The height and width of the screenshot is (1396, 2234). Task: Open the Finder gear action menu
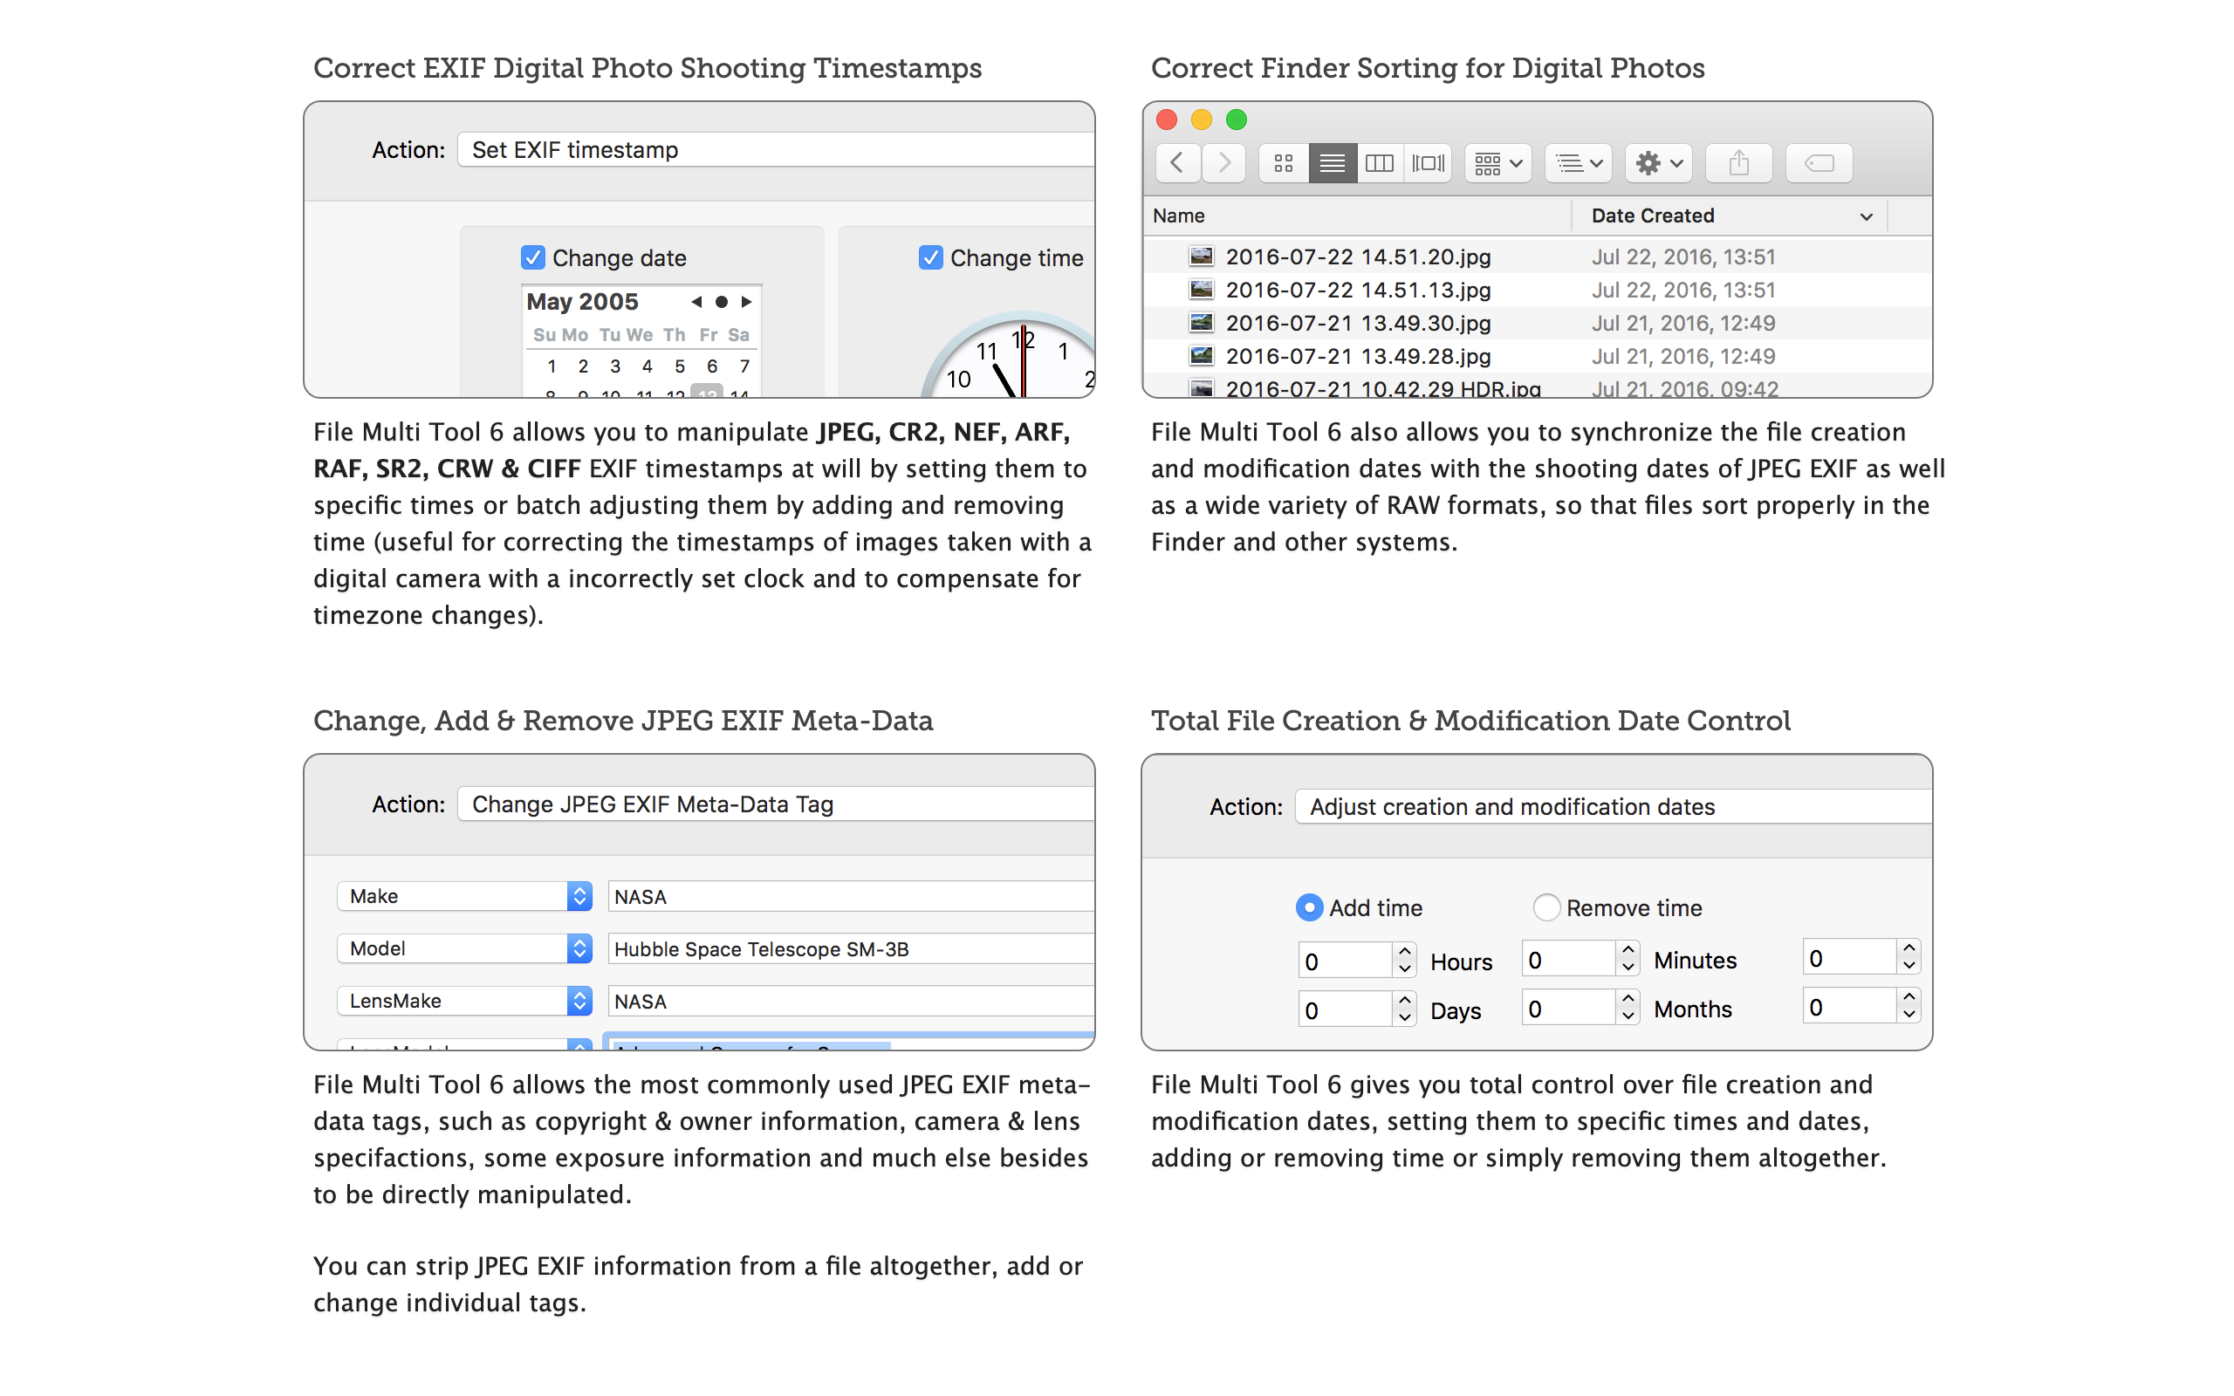[1659, 163]
